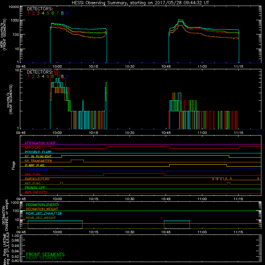Click the REAR_DEC_CHAN/128 legend label
This screenshot has width=265, height=265.
tap(44, 213)
